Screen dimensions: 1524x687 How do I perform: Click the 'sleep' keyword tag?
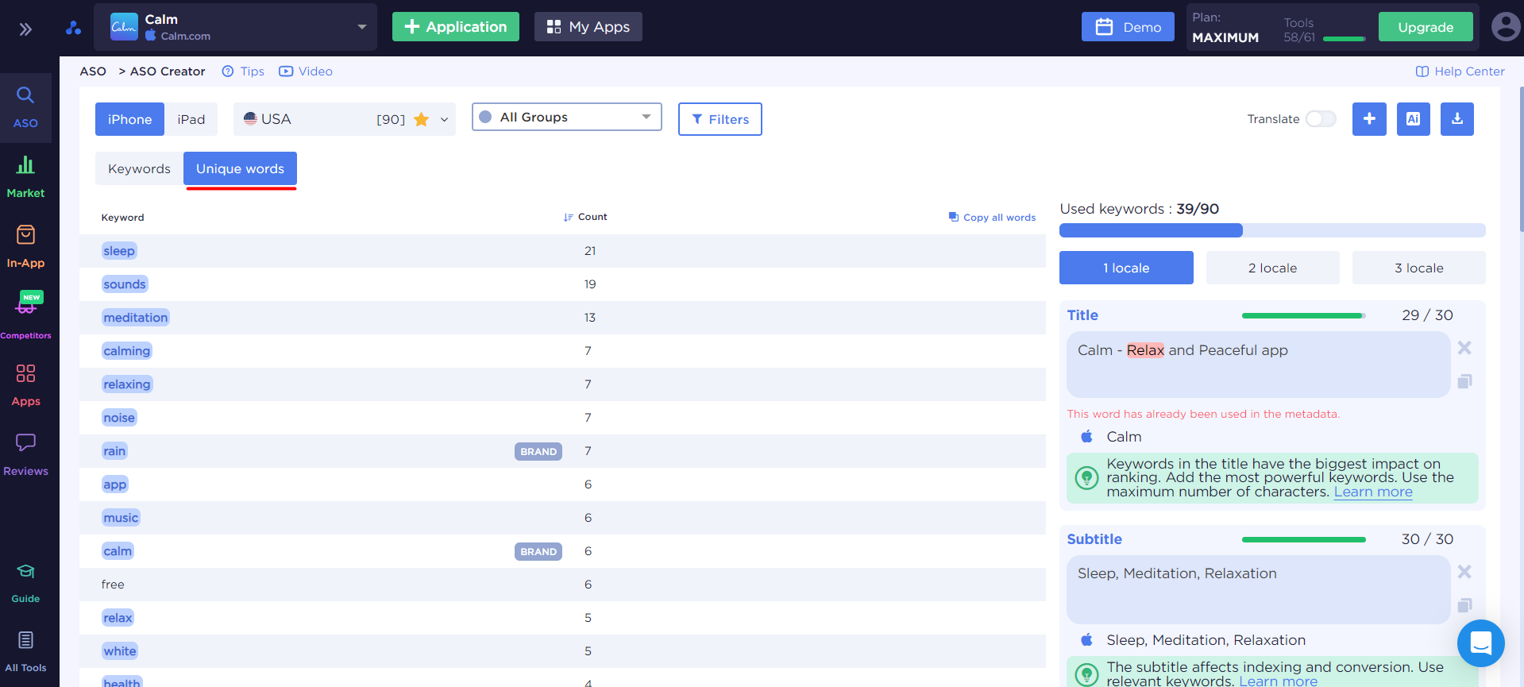coord(119,251)
